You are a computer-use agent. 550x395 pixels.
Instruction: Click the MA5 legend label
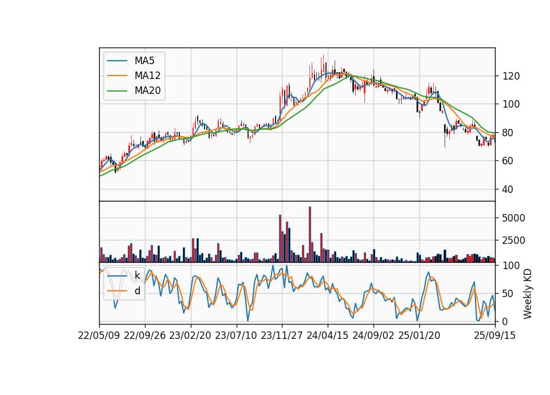click(144, 61)
